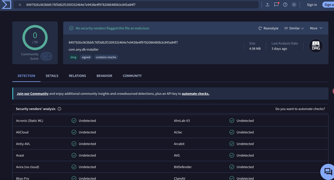The height and width of the screenshot is (180, 334).
Task: Click the Avast undetected check icon
Action: click(x=74, y=155)
